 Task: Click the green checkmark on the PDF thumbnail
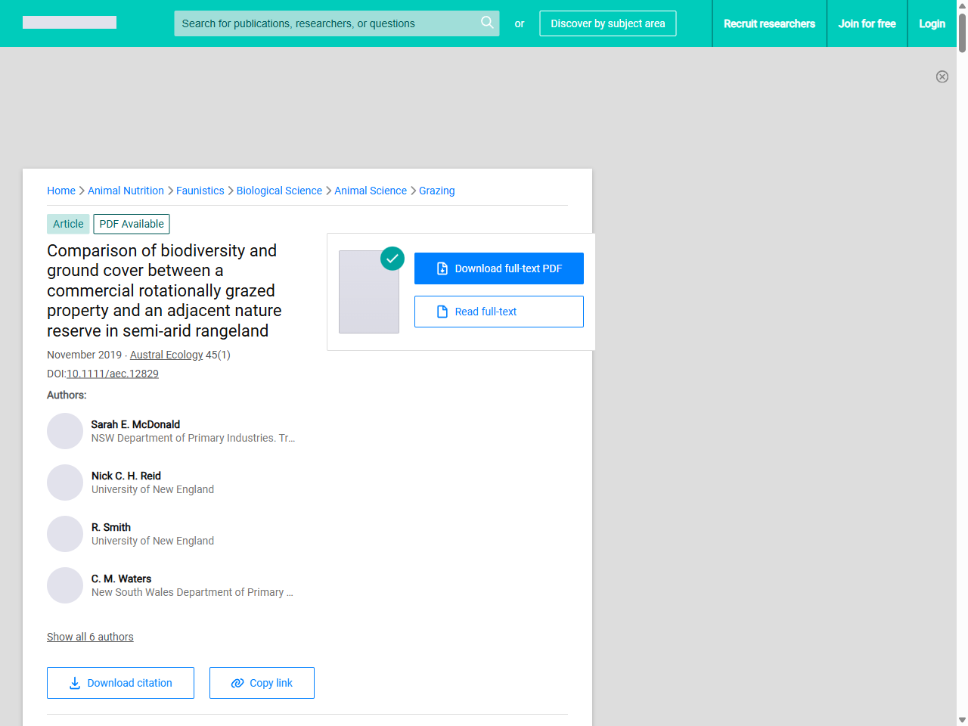click(392, 259)
